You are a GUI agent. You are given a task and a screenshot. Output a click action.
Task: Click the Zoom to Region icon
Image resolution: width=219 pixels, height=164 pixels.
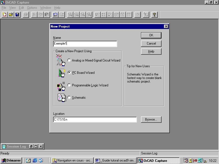83,15
